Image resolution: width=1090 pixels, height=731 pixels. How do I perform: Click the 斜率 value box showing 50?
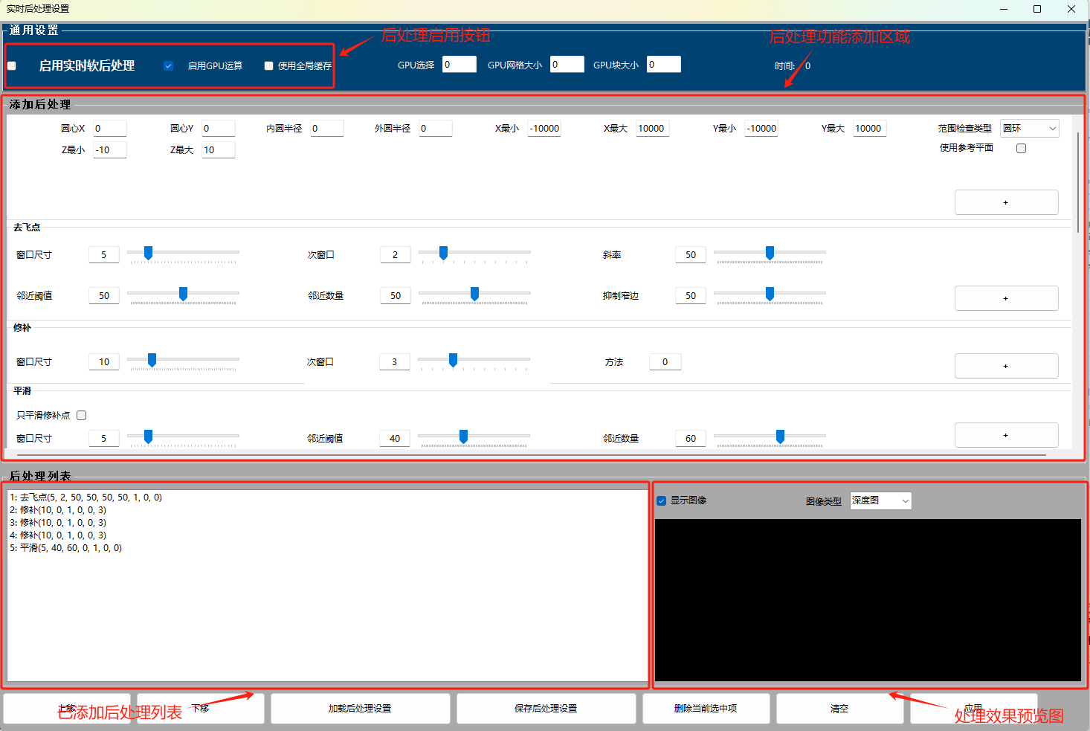(x=691, y=255)
